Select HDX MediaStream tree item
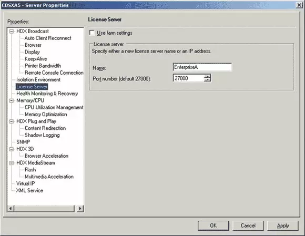The width and height of the screenshot is (305, 236). pyautogui.click(x=36, y=163)
